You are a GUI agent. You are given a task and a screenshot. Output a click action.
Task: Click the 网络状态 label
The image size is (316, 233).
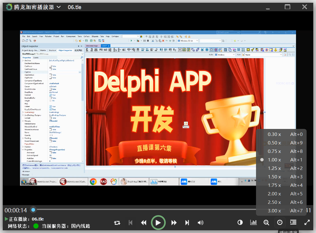click(19, 226)
